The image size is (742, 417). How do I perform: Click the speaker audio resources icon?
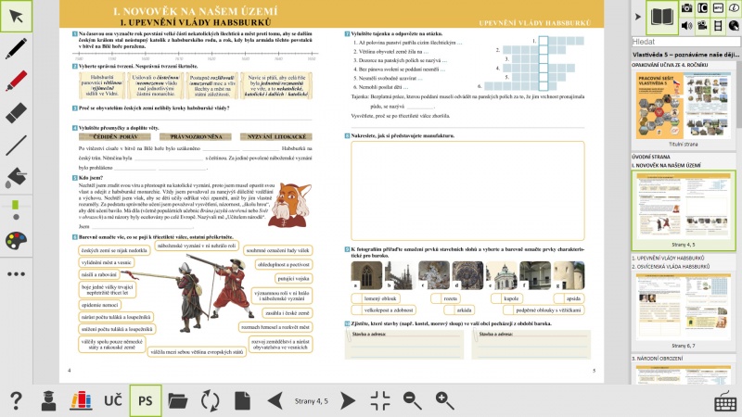click(686, 25)
